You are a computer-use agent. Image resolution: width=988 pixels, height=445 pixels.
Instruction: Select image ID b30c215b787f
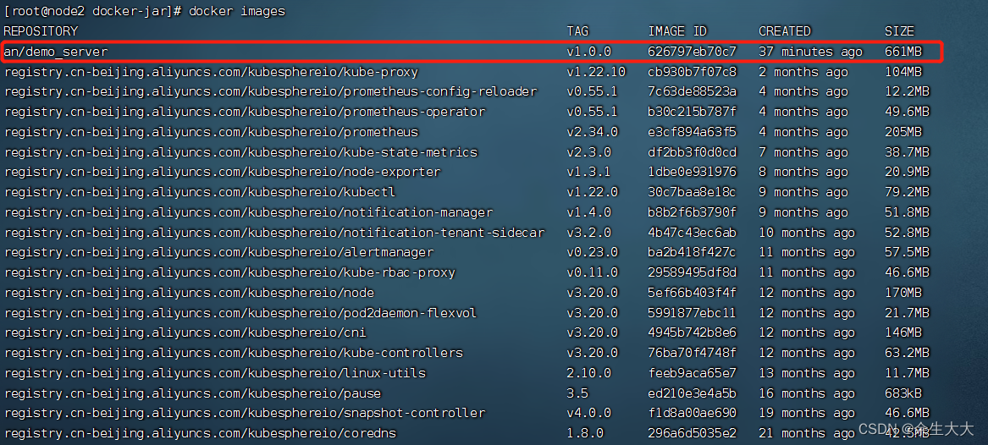point(692,112)
